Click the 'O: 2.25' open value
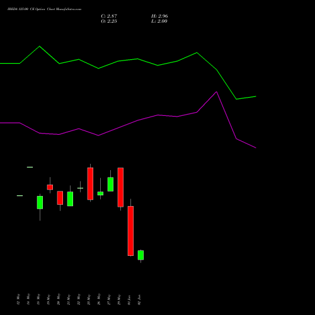Viewport: 315px width, 315px height. 109,21
